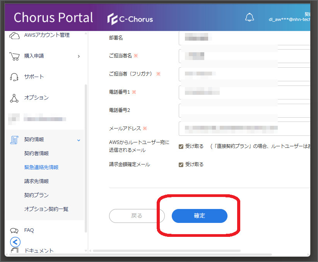Toggle the AWS root user mail 受け取る checkbox
The image size is (318, 262).
(x=181, y=147)
